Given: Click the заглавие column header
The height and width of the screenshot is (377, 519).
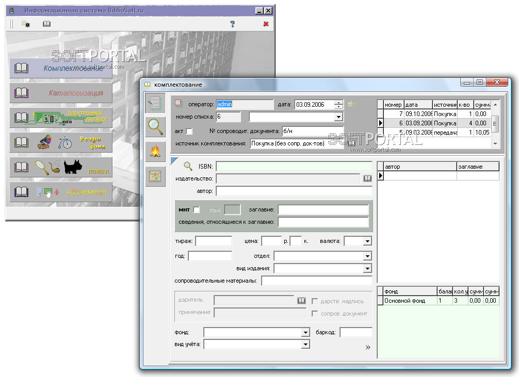Looking at the screenshot, I should 478,167.
